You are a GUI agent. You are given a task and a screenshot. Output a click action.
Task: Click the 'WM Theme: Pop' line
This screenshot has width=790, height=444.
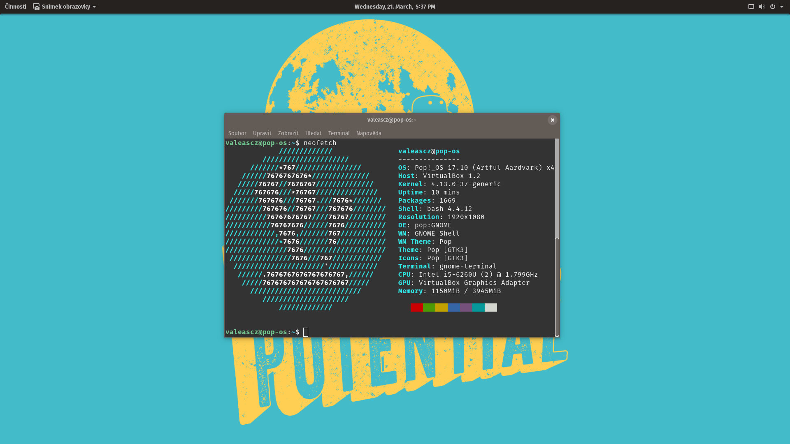tap(425, 242)
